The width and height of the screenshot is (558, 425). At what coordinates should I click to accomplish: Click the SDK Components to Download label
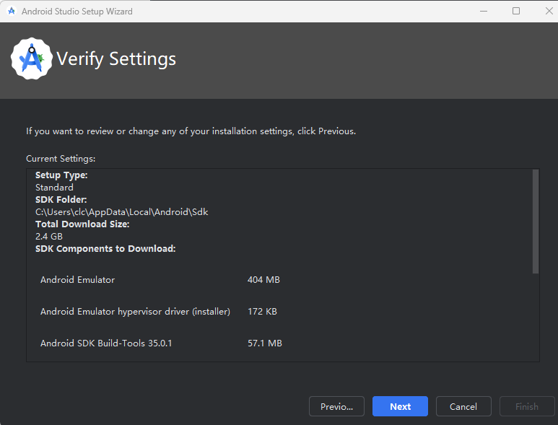tap(105, 249)
